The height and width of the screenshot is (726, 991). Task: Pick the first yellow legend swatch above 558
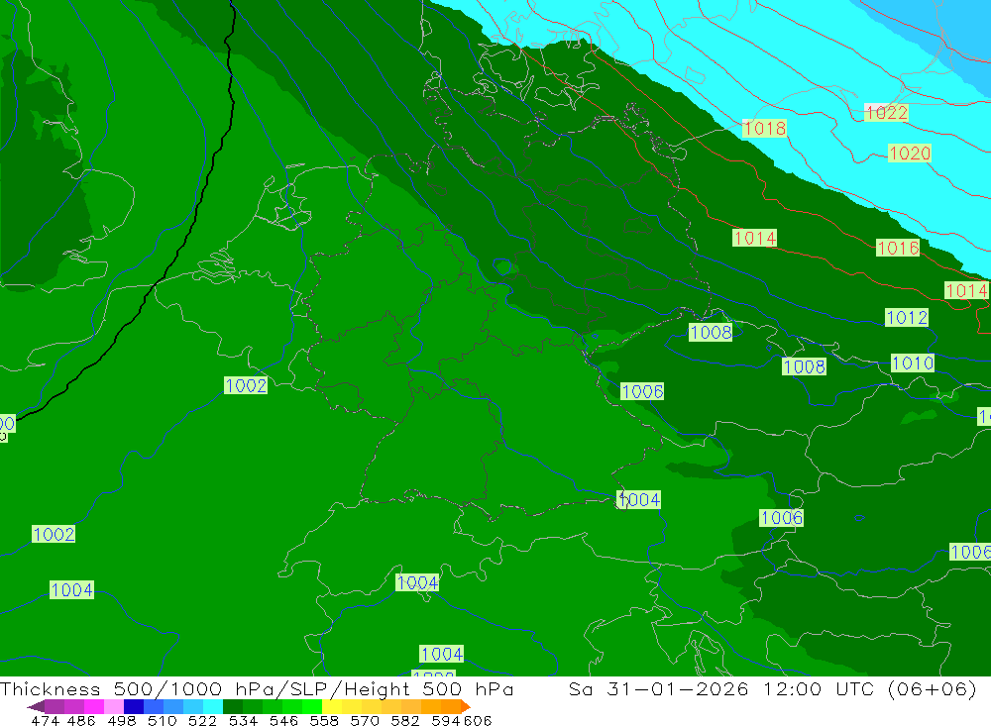[332, 706]
